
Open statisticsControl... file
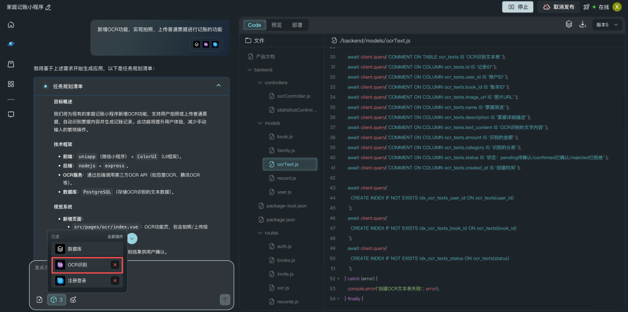point(292,110)
